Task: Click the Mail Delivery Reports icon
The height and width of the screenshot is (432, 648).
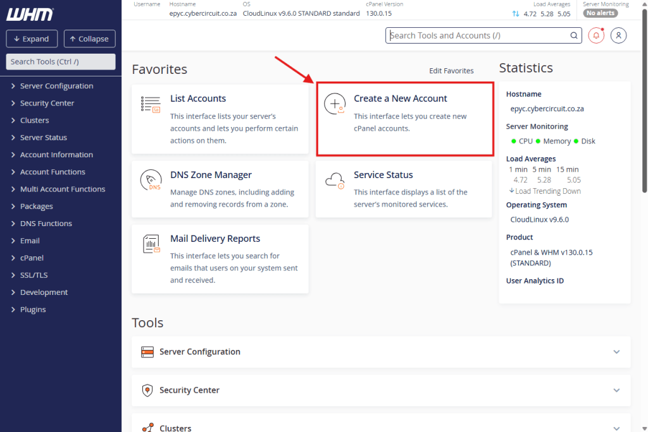Action: click(151, 244)
